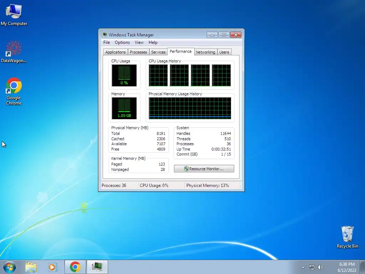This screenshot has height=274, width=365.
Task: Click the second CPU Usage History graph
Action: point(179,75)
